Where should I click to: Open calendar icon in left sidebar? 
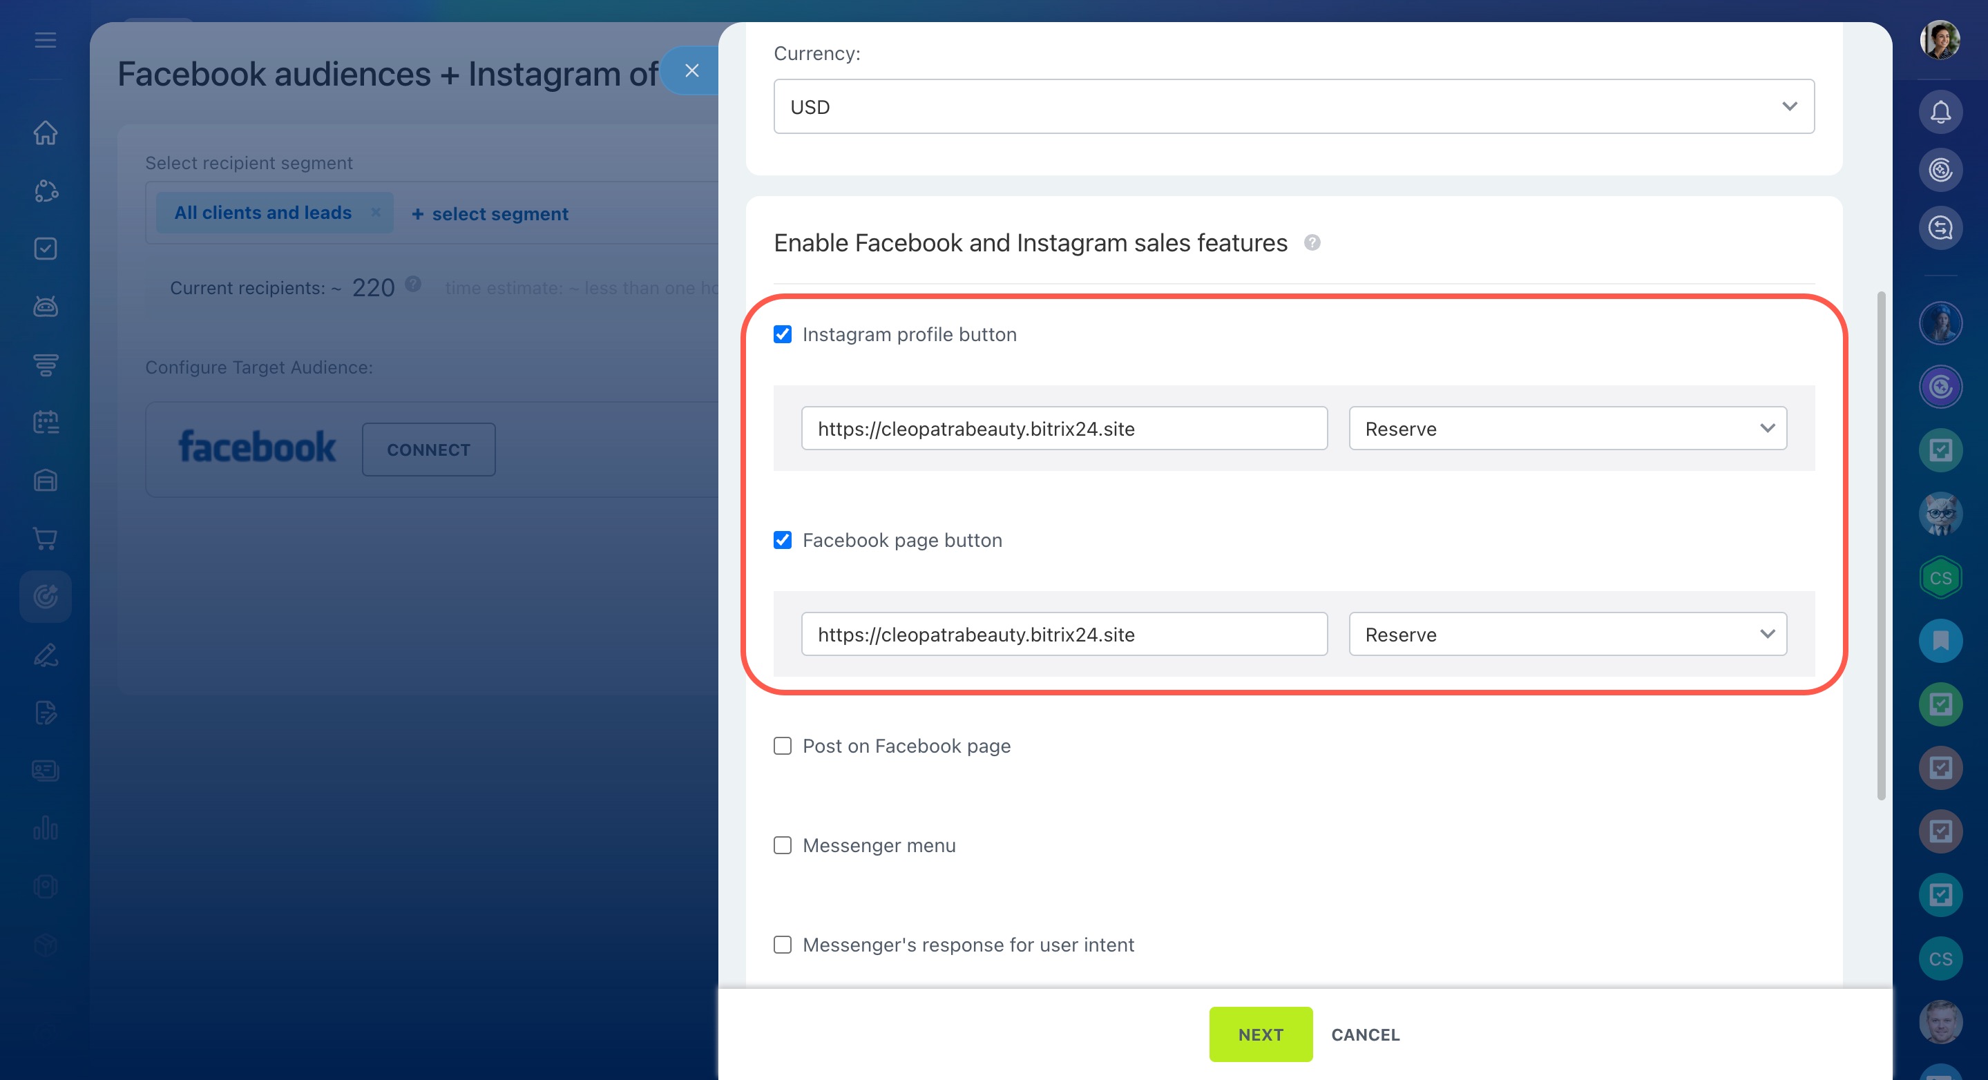coord(46,422)
